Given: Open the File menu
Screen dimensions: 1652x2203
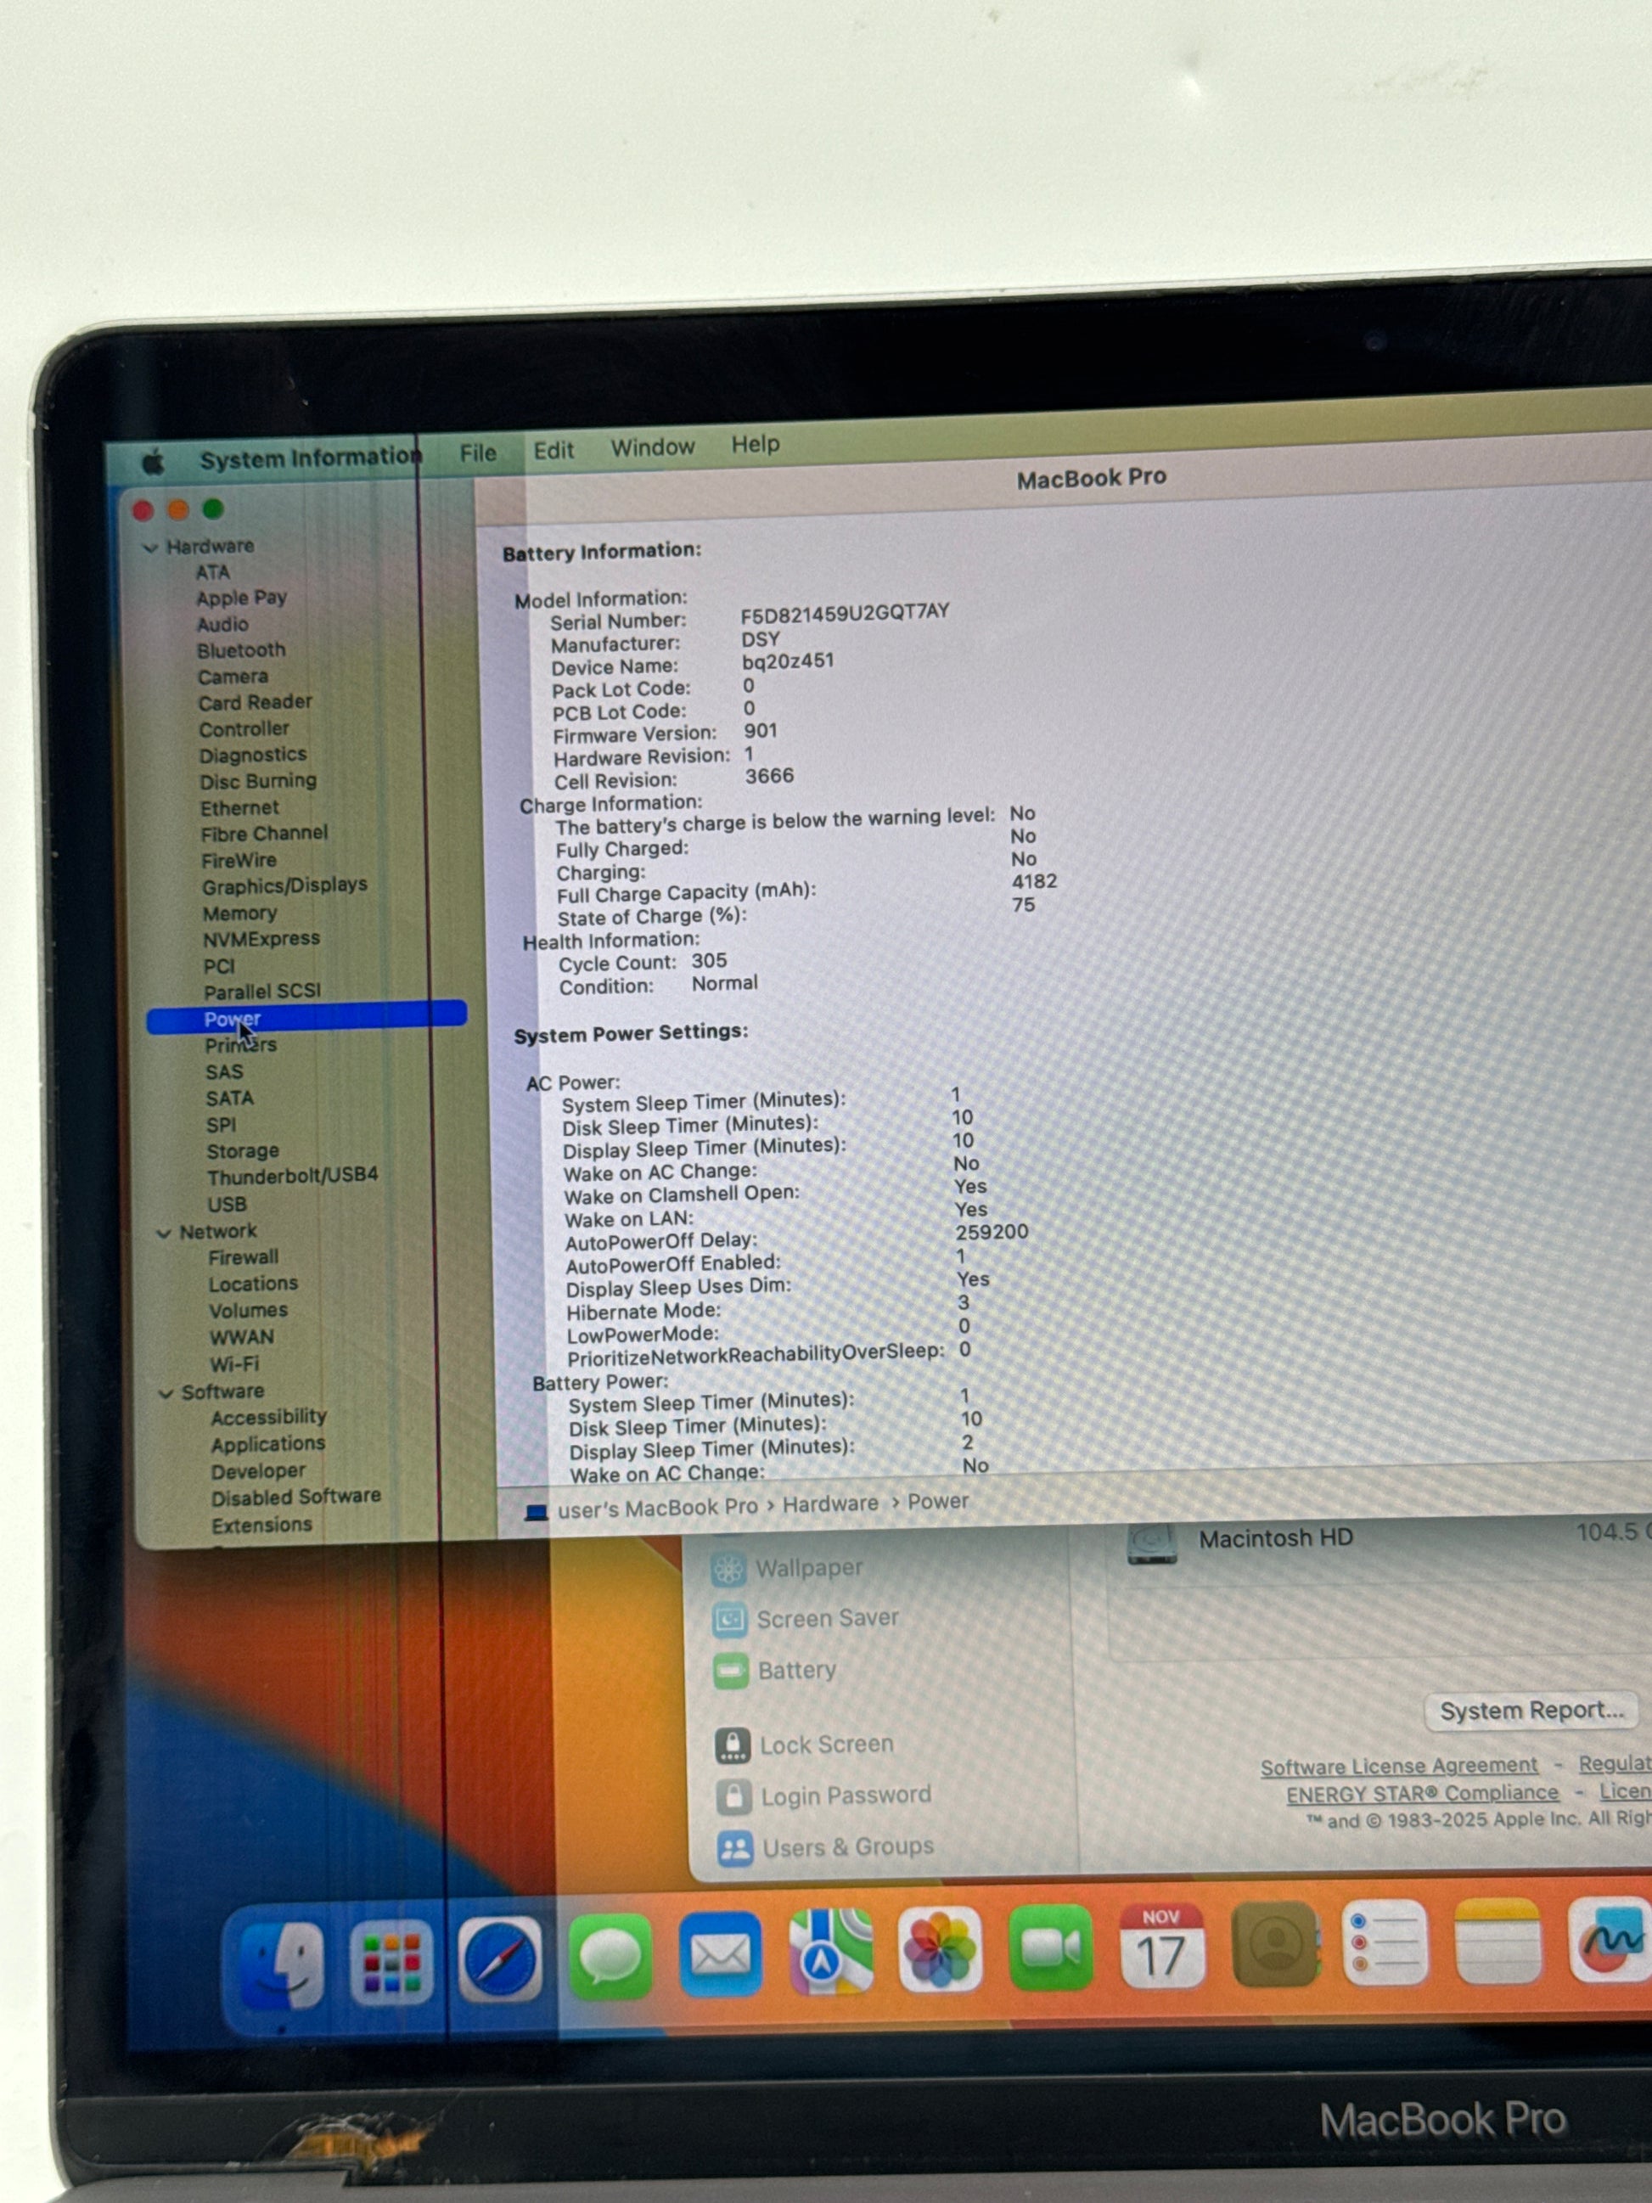Looking at the screenshot, I should point(478,453).
